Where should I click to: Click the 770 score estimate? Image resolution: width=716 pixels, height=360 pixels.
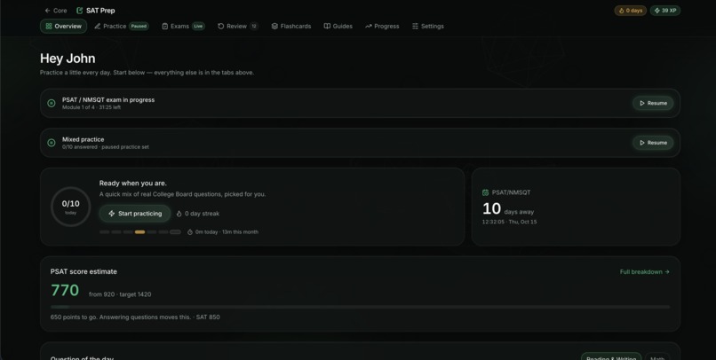coord(65,290)
